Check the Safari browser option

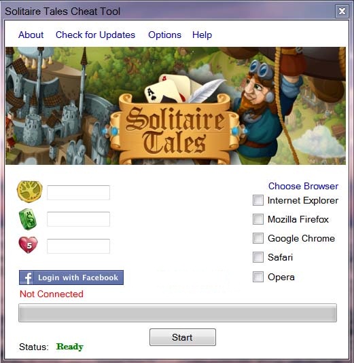pyautogui.click(x=258, y=257)
